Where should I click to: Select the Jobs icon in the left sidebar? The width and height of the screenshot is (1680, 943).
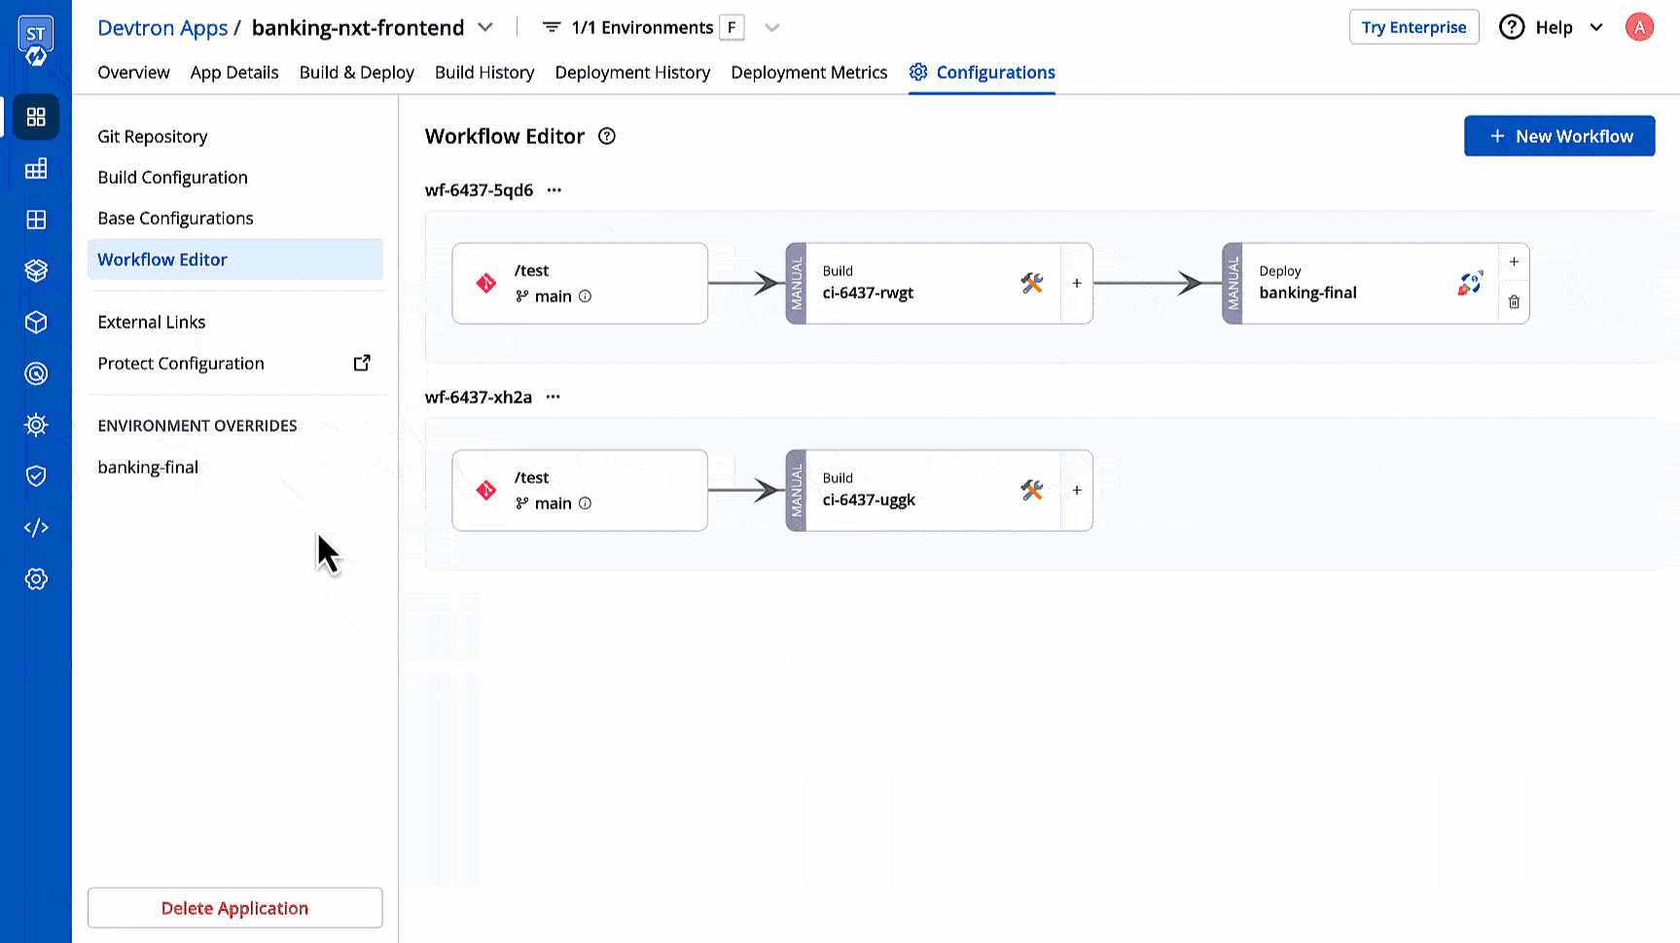click(36, 167)
